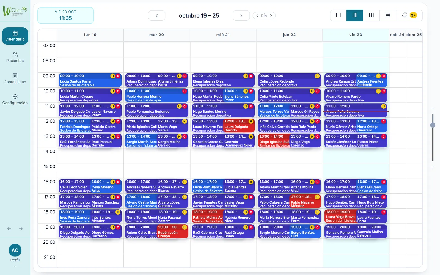Image resolution: width=440 pixels, height=275 pixels.
Task: Open Configuración settings in sidebar
Action: tap(15, 100)
